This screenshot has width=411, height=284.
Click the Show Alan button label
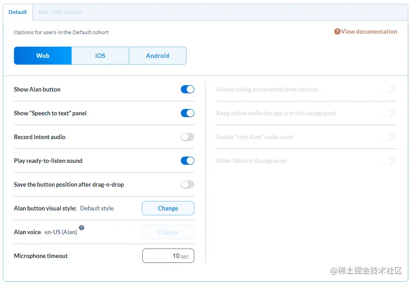pos(37,89)
